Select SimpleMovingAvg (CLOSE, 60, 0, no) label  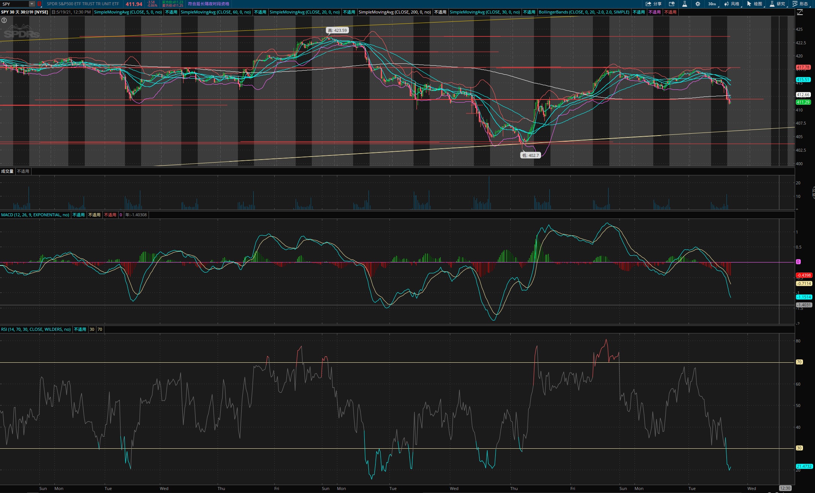(x=216, y=12)
